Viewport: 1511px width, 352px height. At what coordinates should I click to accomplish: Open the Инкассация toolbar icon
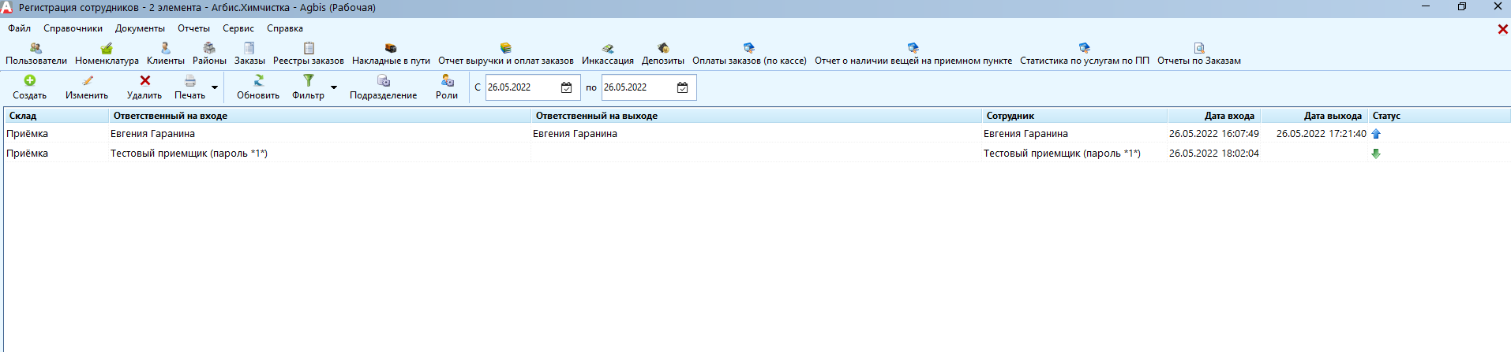coord(608,54)
